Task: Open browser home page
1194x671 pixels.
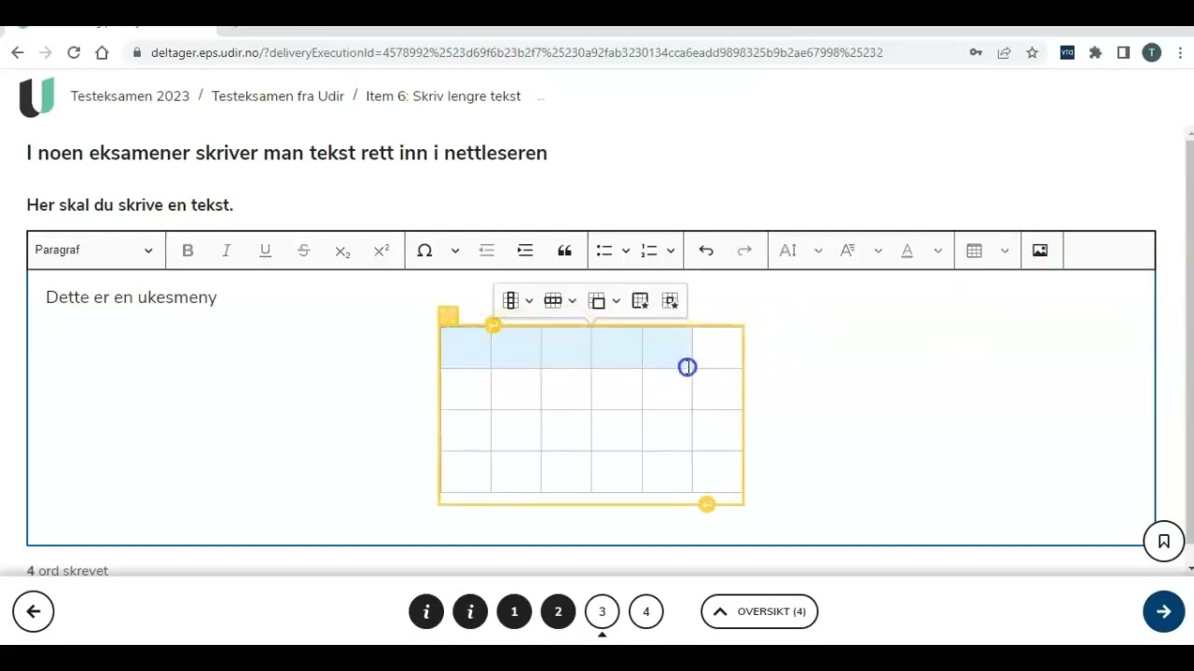Action: point(102,53)
